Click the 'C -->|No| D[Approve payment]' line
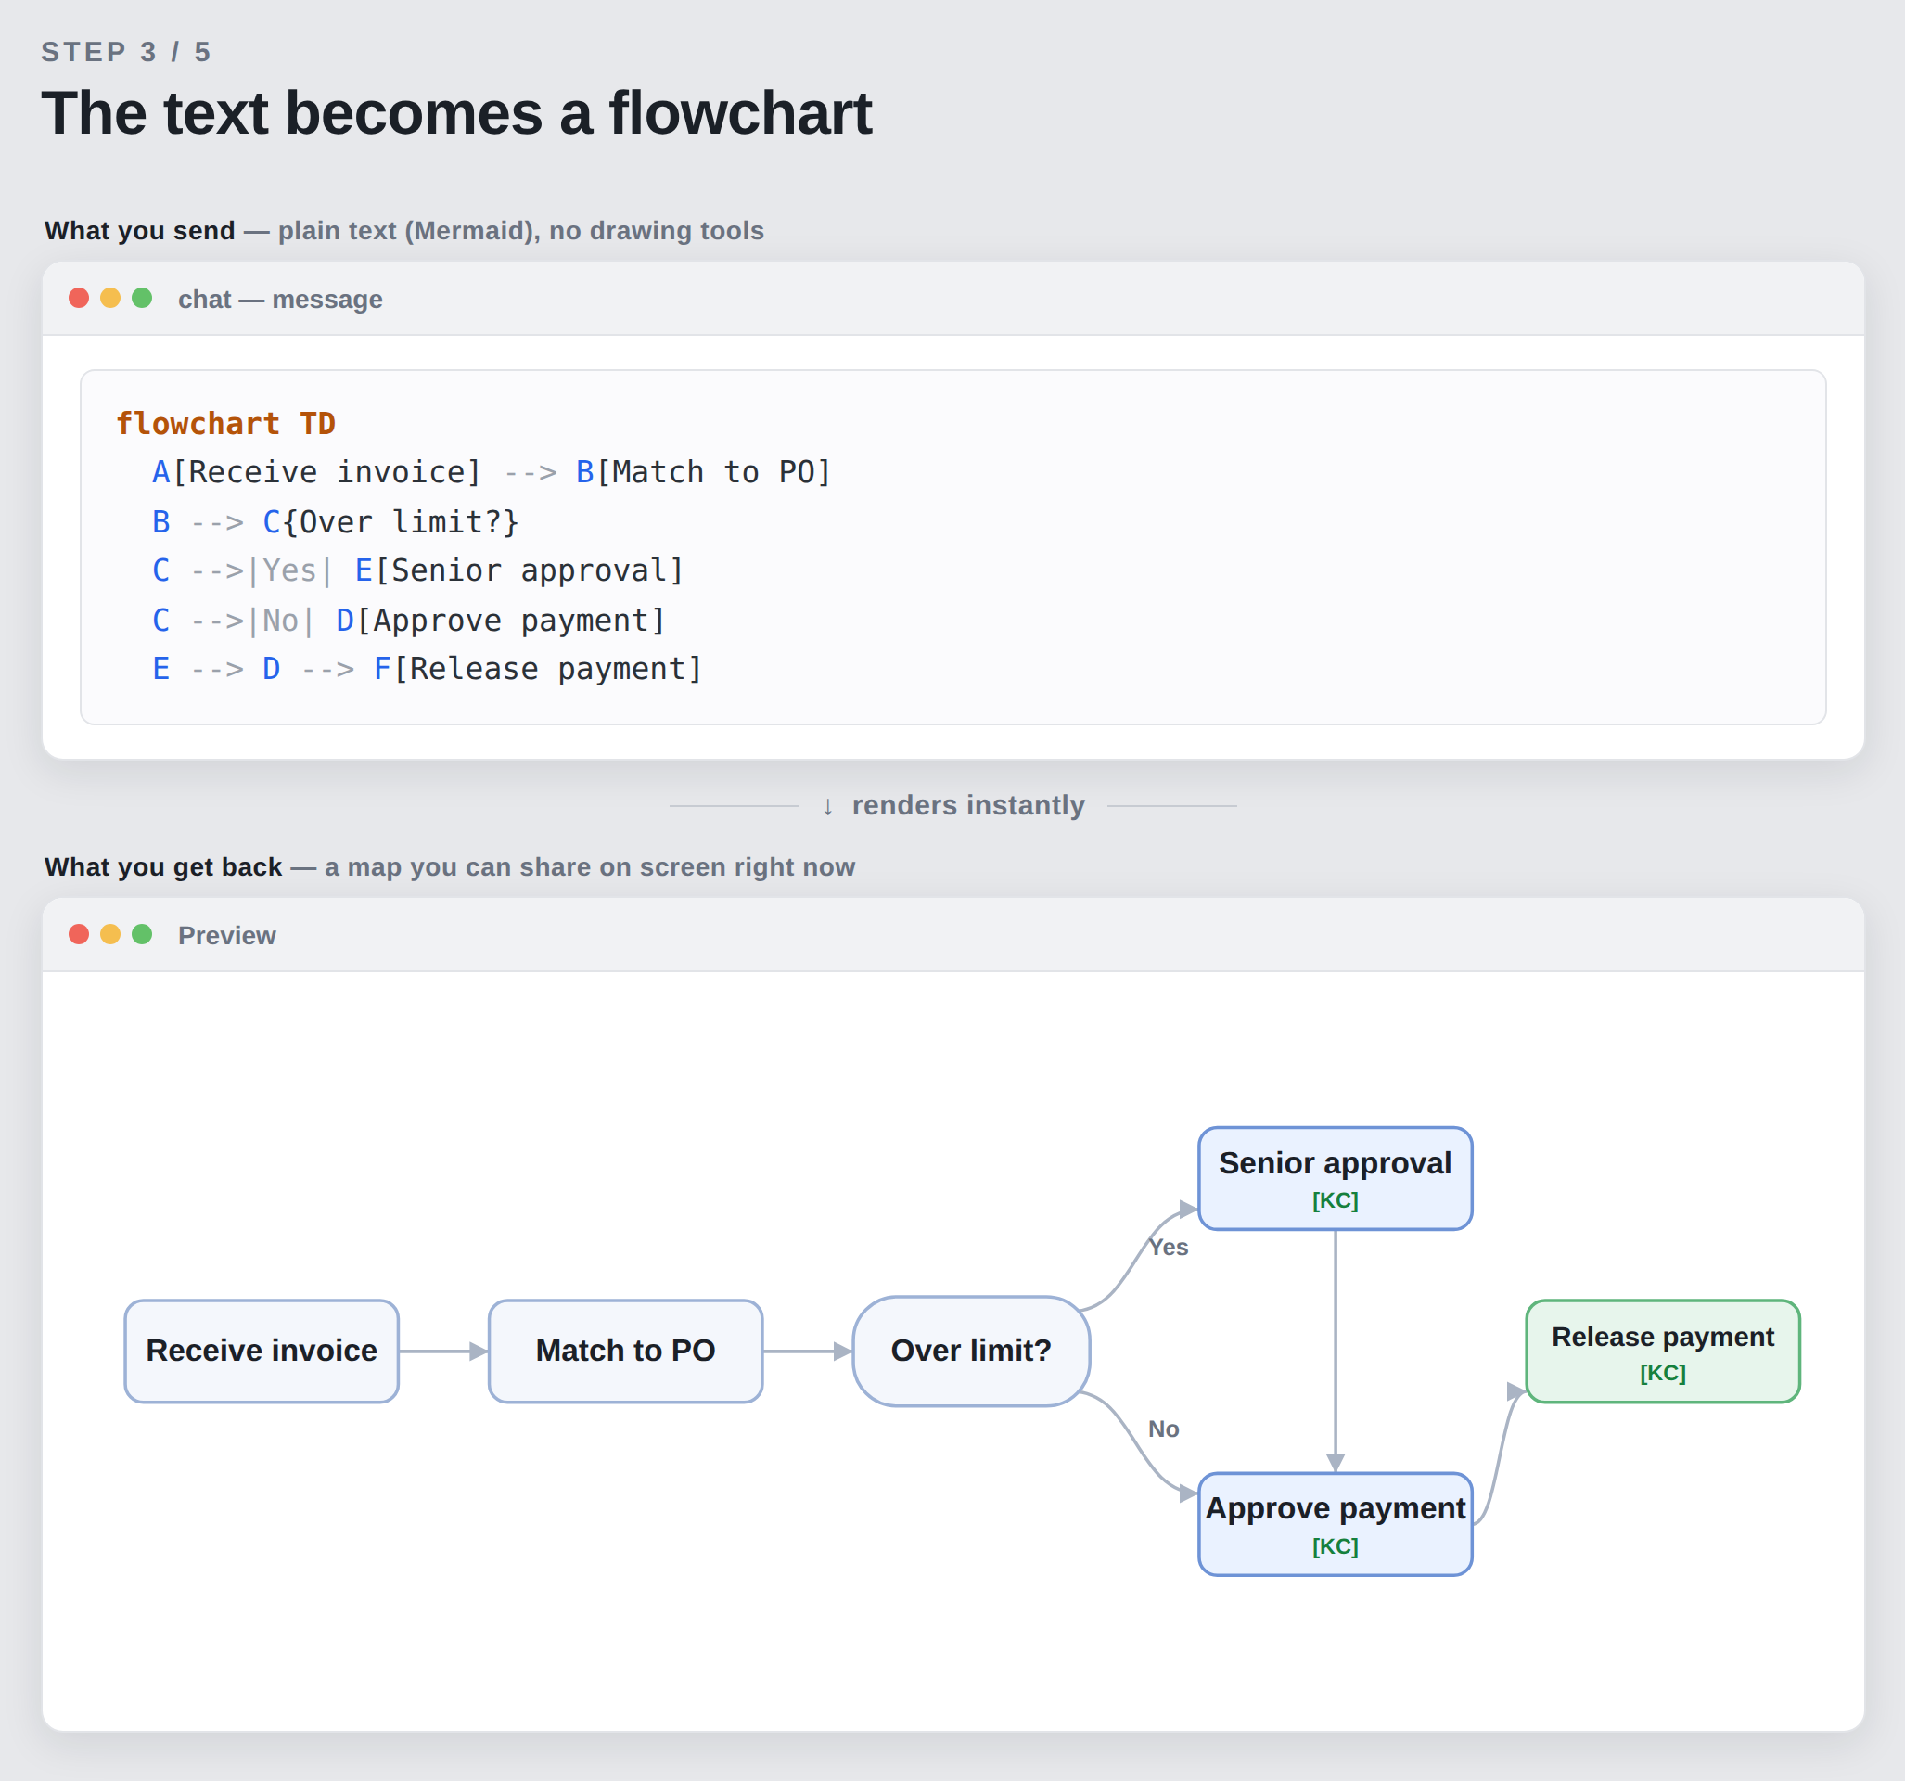The image size is (1905, 1781). coord(408,621)
